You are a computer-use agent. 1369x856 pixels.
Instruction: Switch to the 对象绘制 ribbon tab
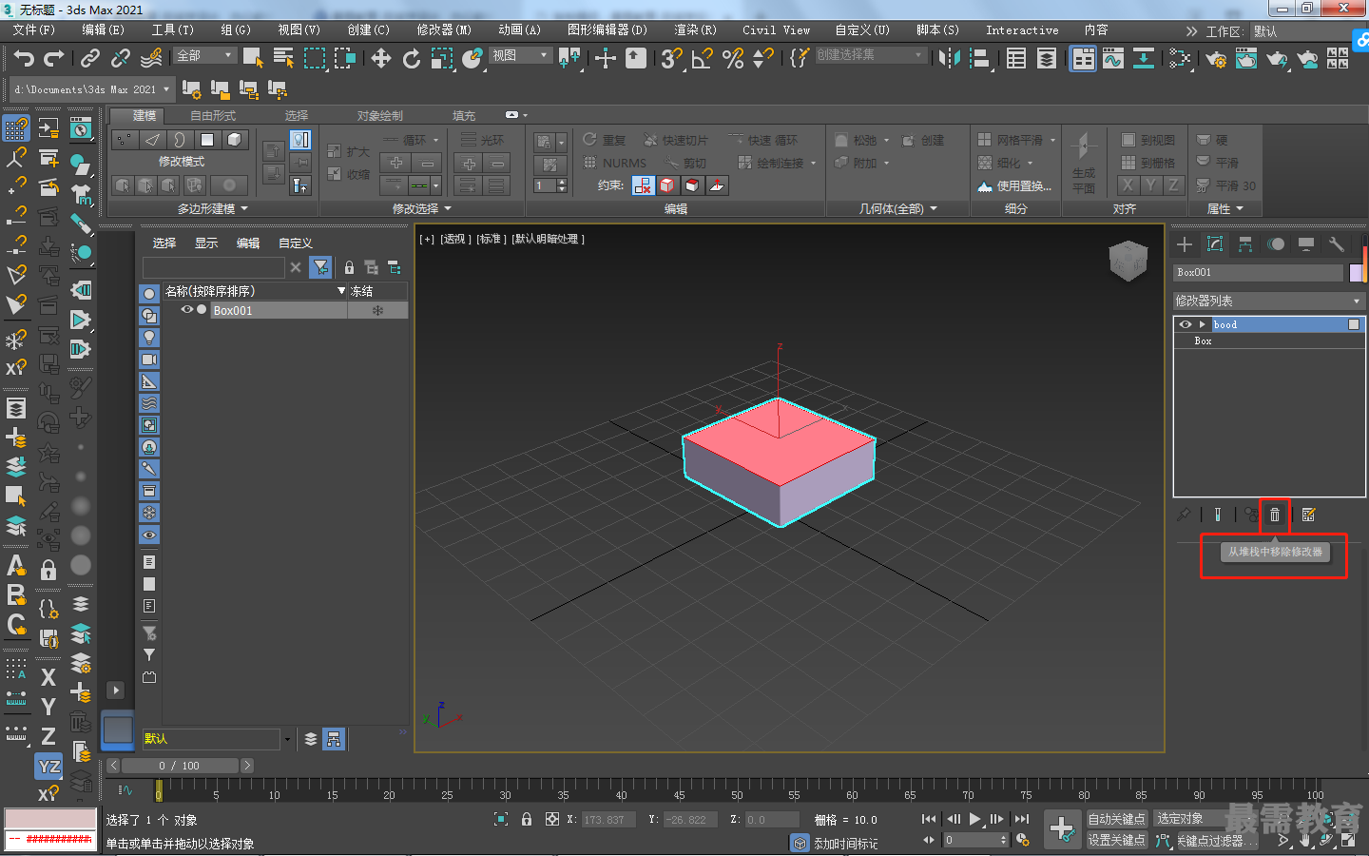pyautogui.click(x=380, y=116)
